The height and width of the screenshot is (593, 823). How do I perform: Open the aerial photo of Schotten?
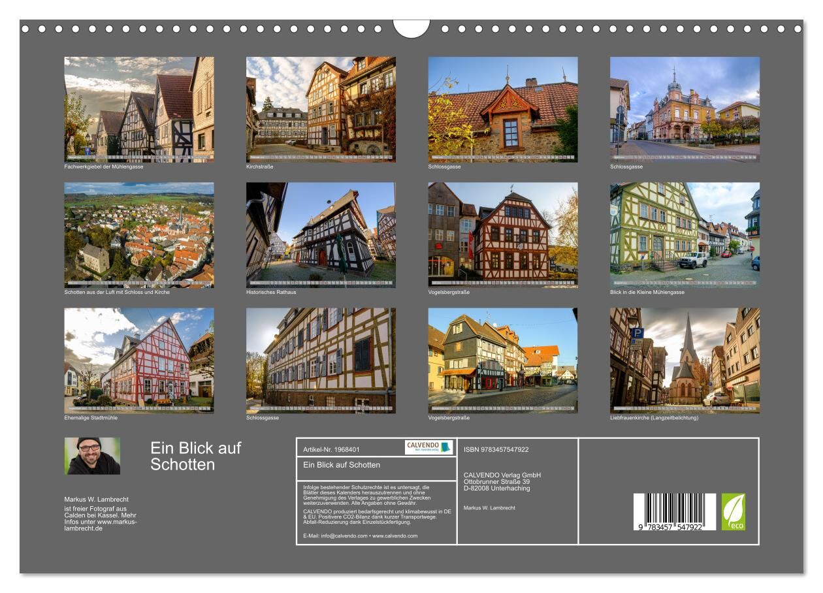pyautogui.click(x=138, y=235)
